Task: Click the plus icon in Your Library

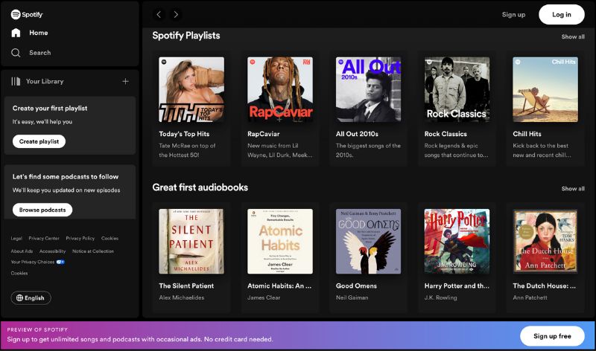Action: click(x=125, y=81)
